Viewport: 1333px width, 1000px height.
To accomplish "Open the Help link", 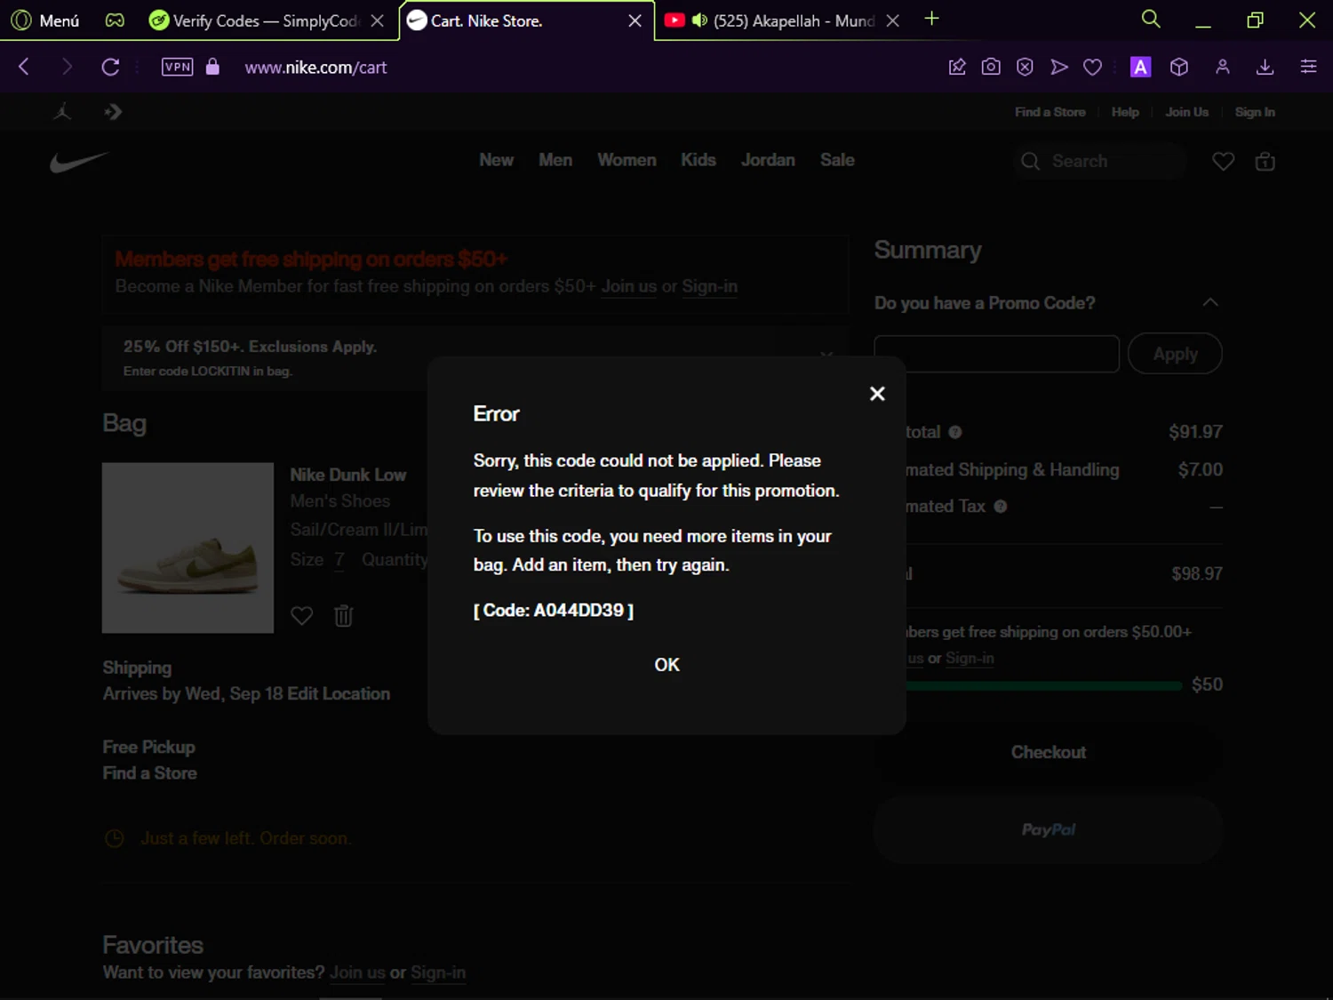I will (x=1125, y=112).
